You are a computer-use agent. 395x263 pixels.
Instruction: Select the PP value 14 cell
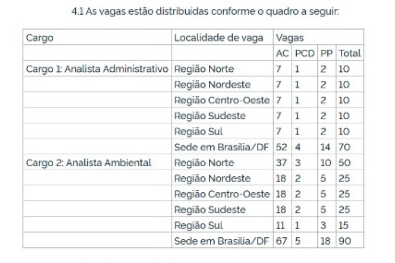325,147
